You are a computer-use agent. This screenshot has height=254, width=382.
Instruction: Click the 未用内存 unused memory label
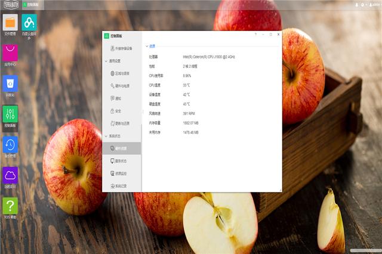pyautogui.click(x=155, y=132)
